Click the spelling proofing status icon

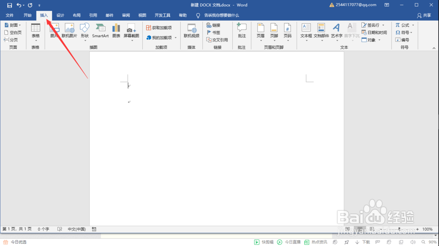60,229
